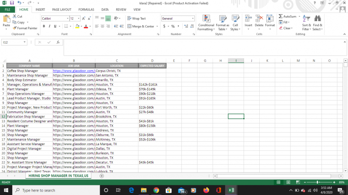
Task: Toggle center horizontal alignment
Action: point(102,26)
